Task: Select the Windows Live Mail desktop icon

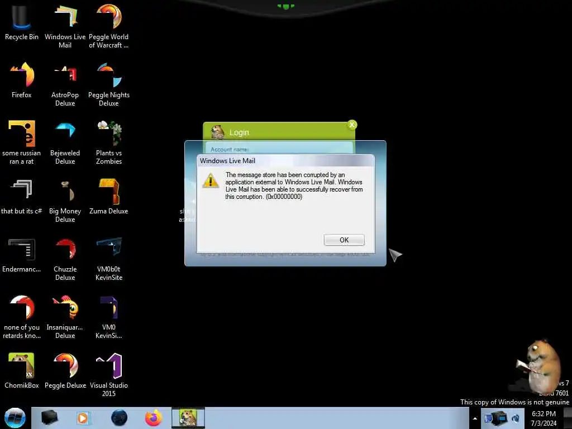Action: tap(65, 26)
